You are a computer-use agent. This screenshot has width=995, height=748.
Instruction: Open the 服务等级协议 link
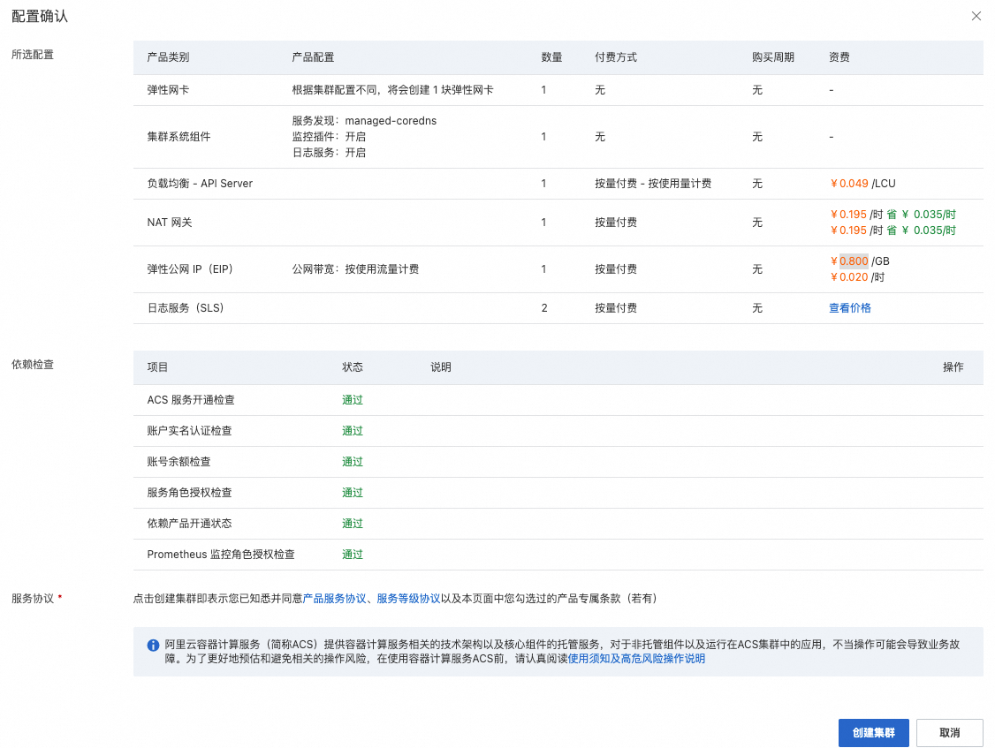coord(408,598)
